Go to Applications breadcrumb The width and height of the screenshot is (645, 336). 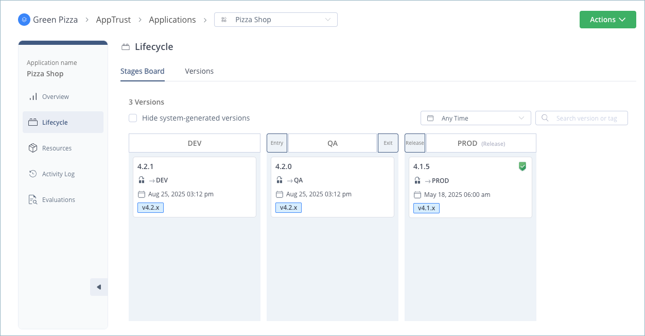pyautogui.click(x=172, y=20)
